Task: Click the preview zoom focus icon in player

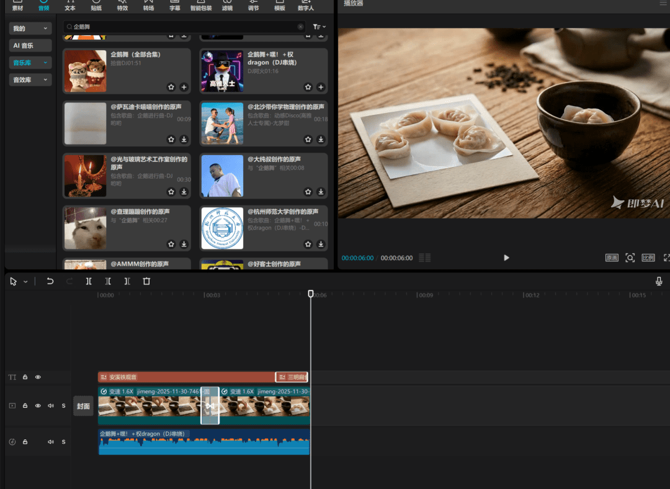Action: click(630, 258)
